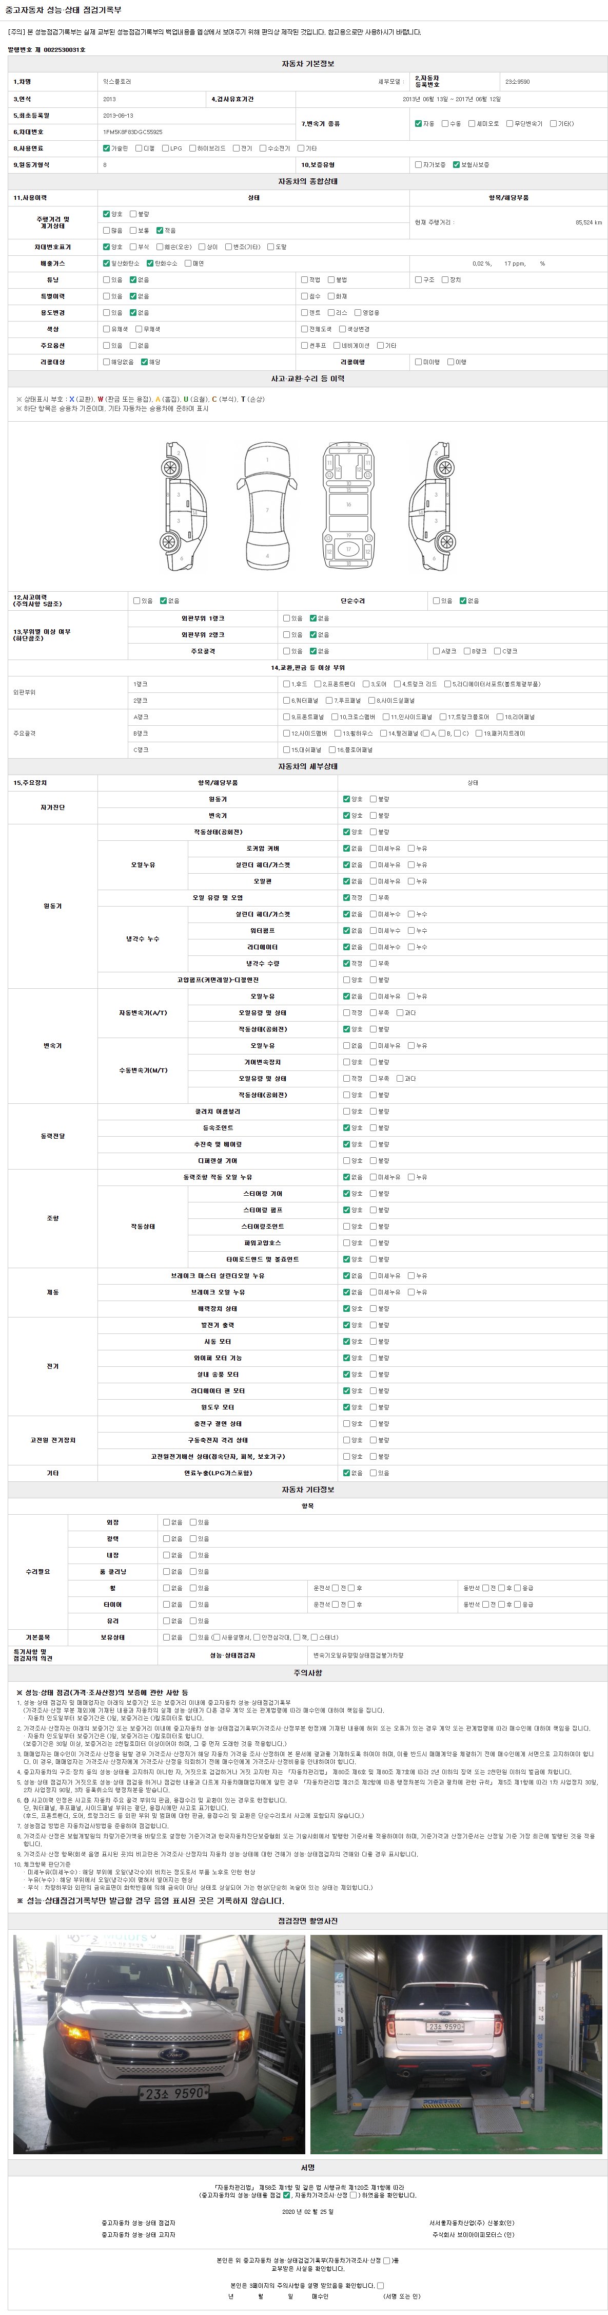
Task: Check the 6.쿼터패널 exterior panel checkbox
Action: pos(286,700)
